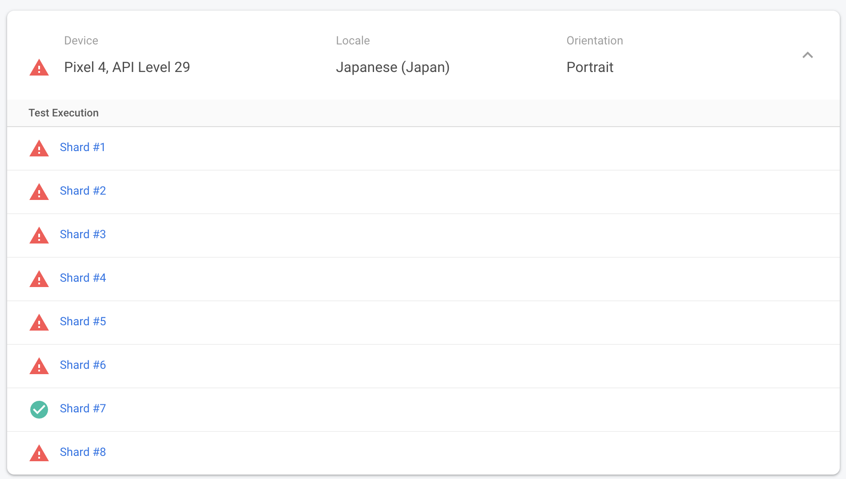
Task: Click the red warning icon for Shard #2
Action: point(39,192)
